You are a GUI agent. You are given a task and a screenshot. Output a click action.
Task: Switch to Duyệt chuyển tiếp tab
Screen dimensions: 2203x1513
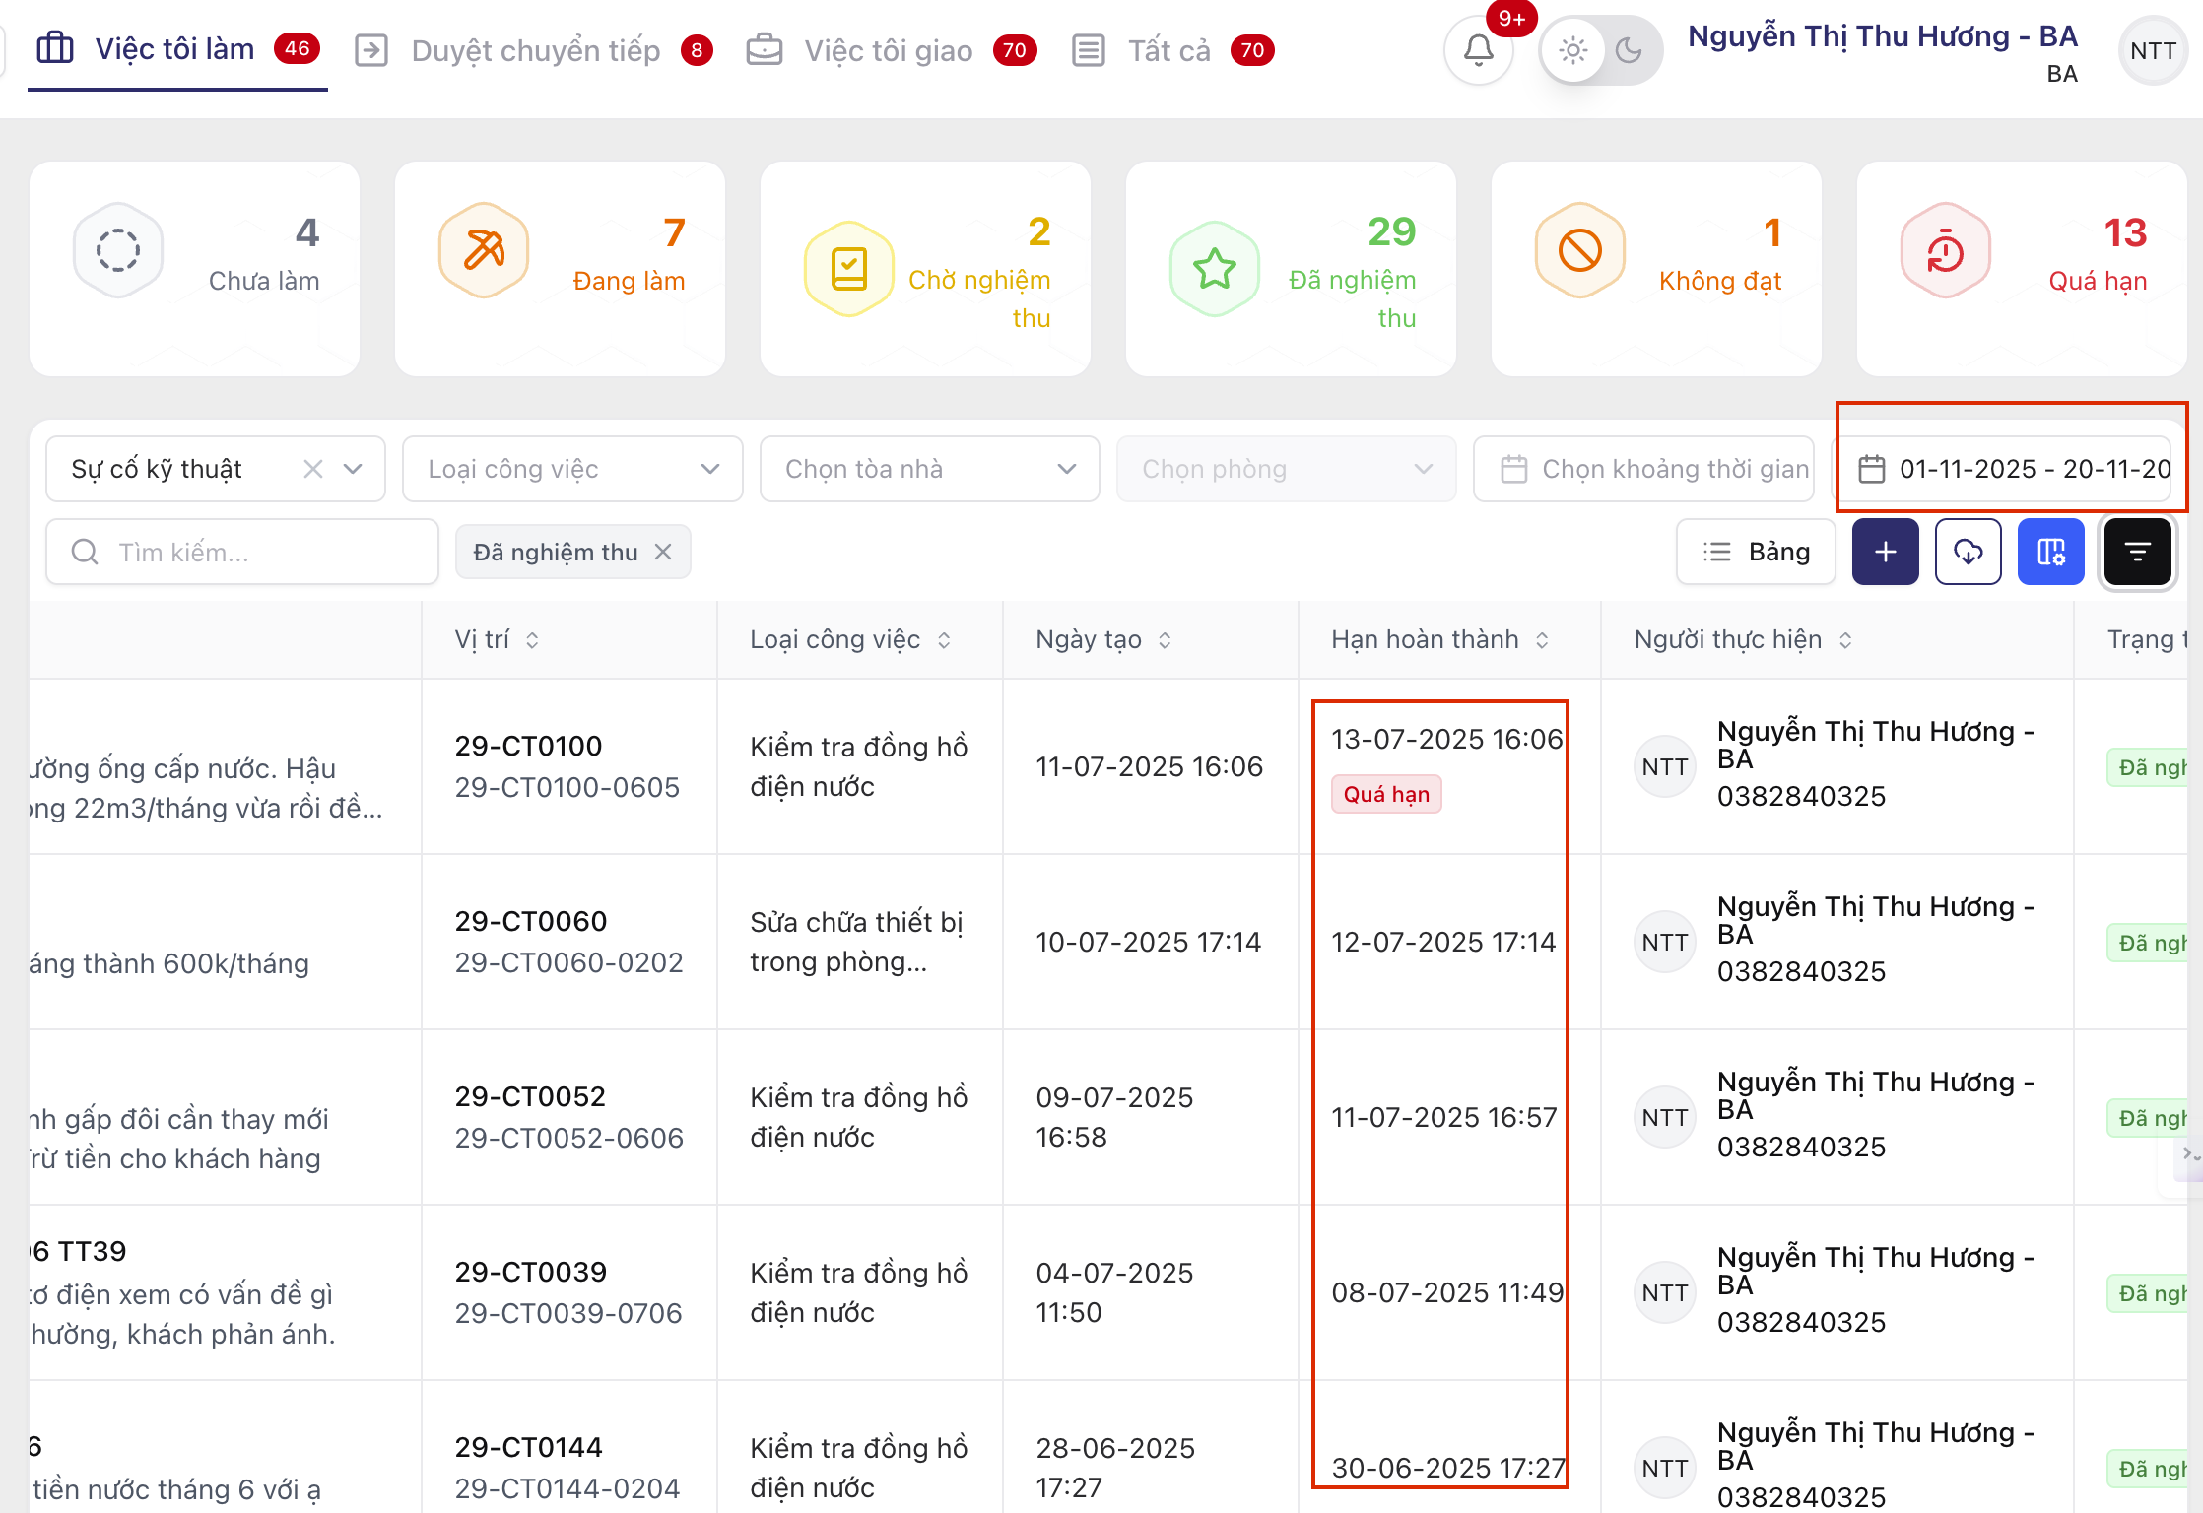click(x=535, y=50)
